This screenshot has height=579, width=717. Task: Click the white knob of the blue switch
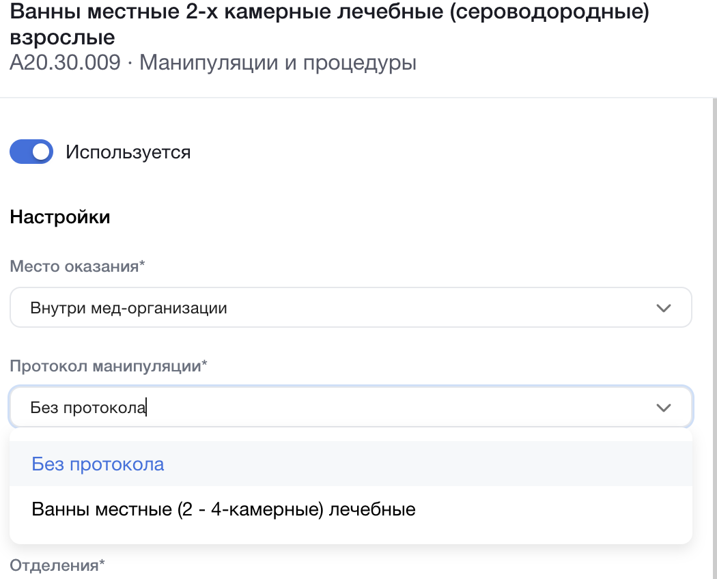42,152
